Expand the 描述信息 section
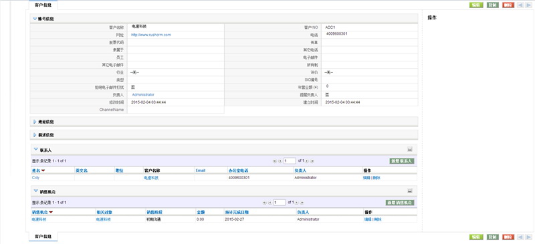Screen dimensions: 535x244 click(x=35, y=135)
